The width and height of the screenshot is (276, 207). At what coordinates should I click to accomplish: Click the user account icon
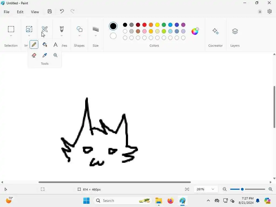click(x=260, y=12)
